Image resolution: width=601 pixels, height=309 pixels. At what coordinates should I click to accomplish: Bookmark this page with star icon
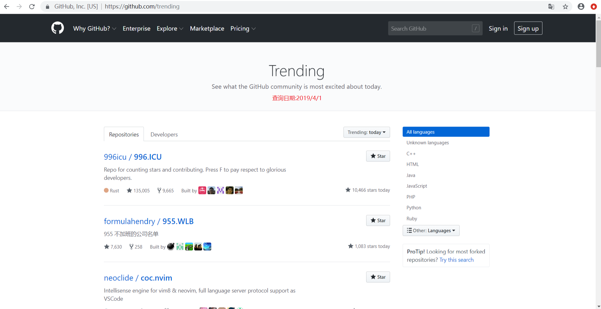(x=565, y=7)
